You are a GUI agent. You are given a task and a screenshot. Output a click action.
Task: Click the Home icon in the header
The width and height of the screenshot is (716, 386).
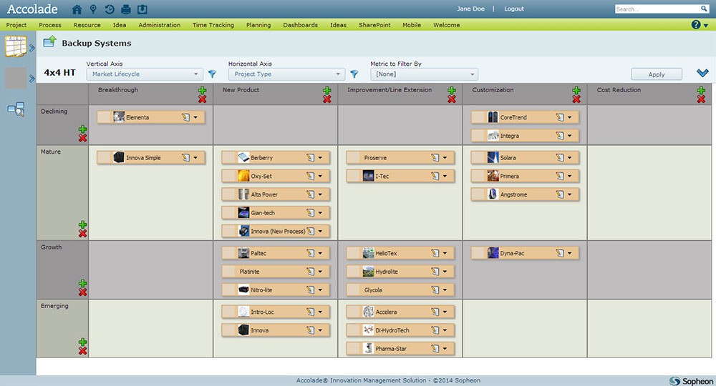pos(77,9)
